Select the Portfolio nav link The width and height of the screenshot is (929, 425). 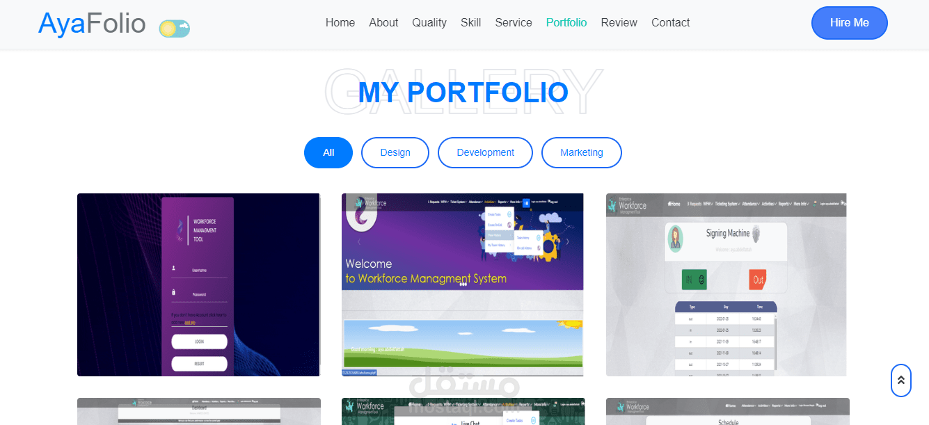pyautogui.click(x=566, y=22)
